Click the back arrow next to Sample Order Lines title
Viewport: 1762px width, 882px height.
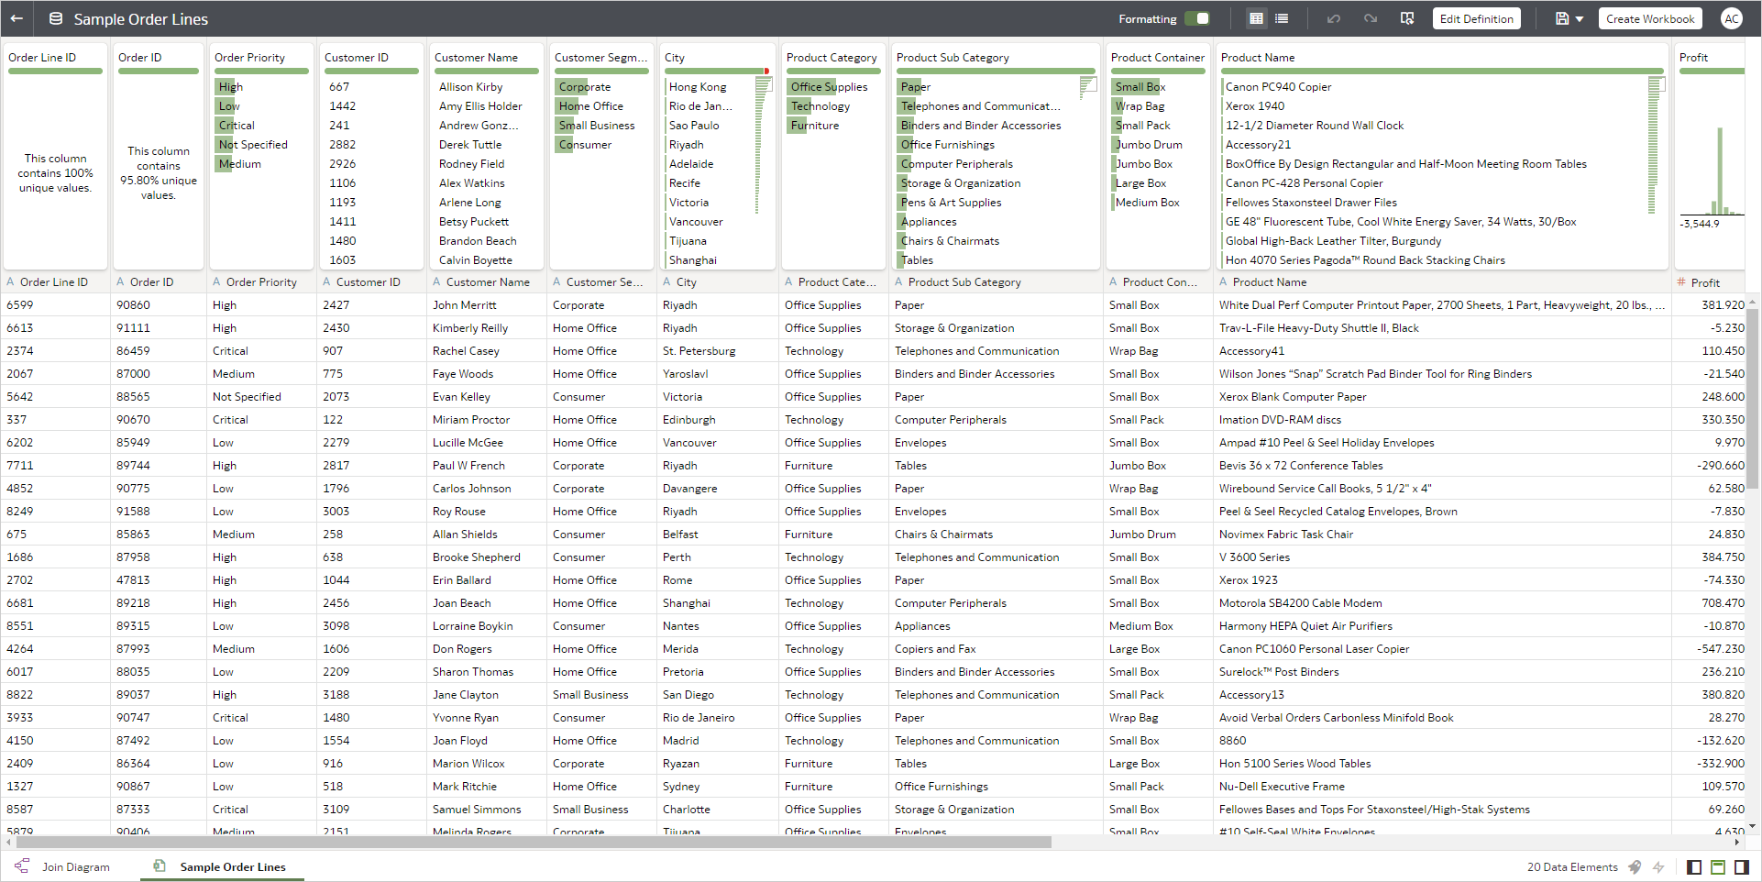16,18
